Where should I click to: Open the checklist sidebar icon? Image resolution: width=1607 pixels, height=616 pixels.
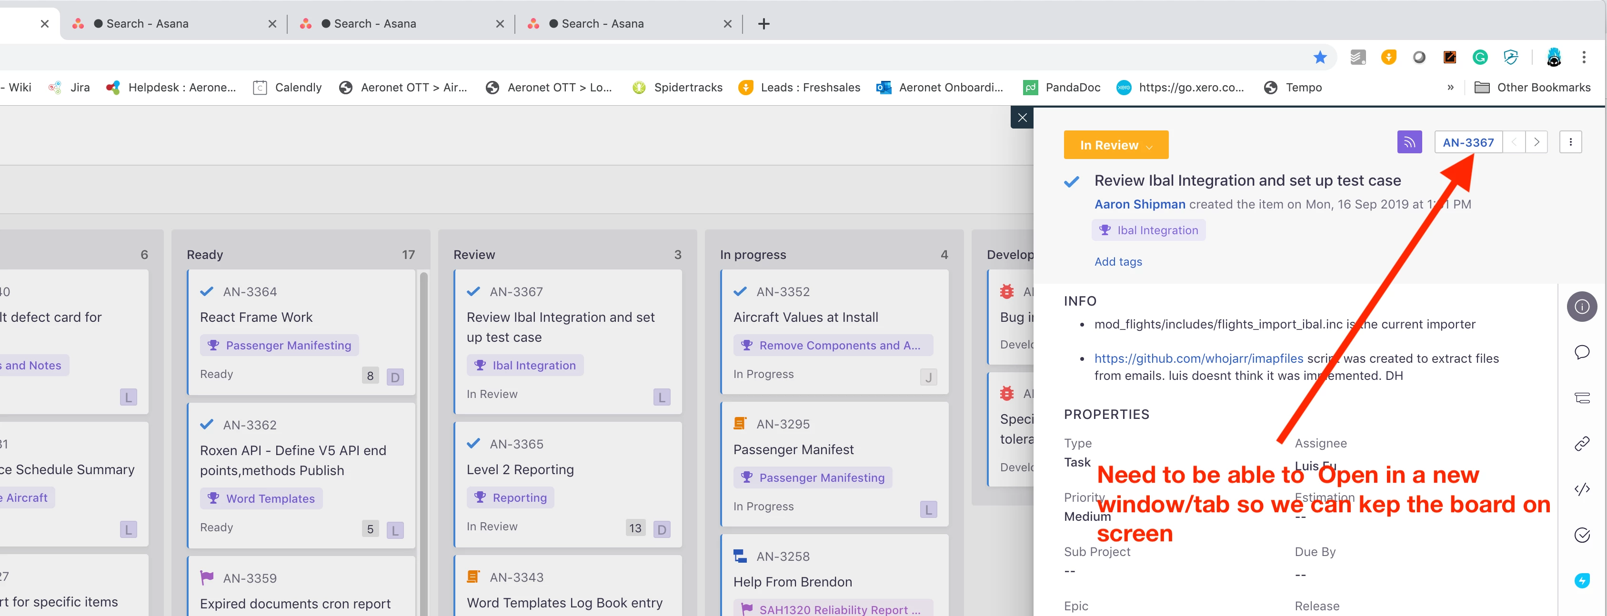click(1581, 535)
